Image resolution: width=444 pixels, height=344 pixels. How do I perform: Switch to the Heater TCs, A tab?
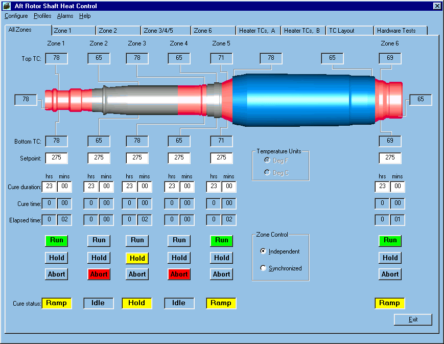click(257, 31)
